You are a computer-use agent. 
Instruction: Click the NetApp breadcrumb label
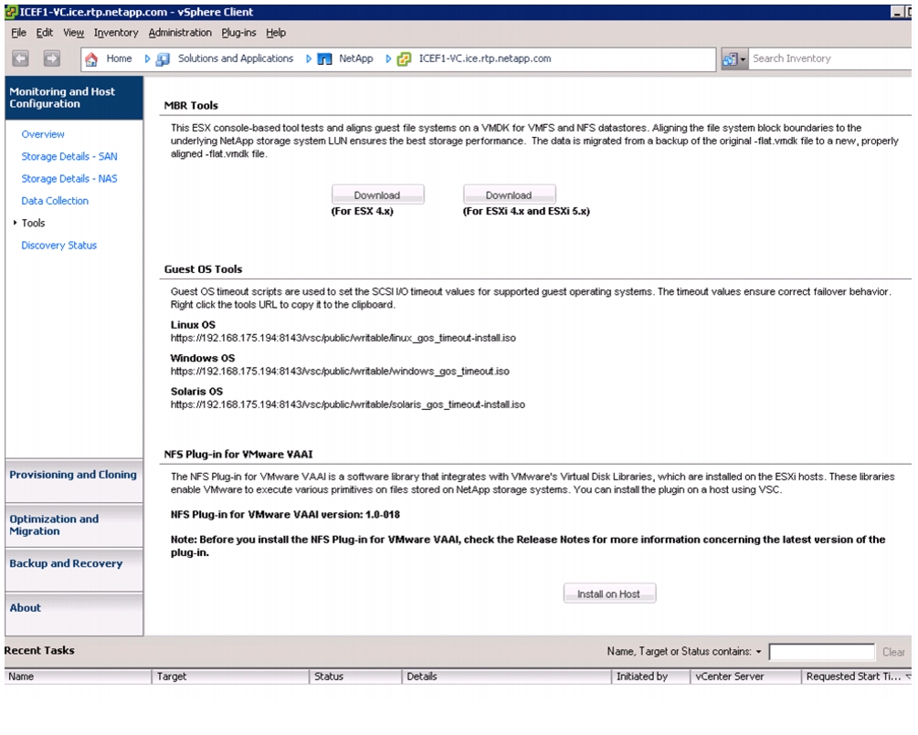356,58
